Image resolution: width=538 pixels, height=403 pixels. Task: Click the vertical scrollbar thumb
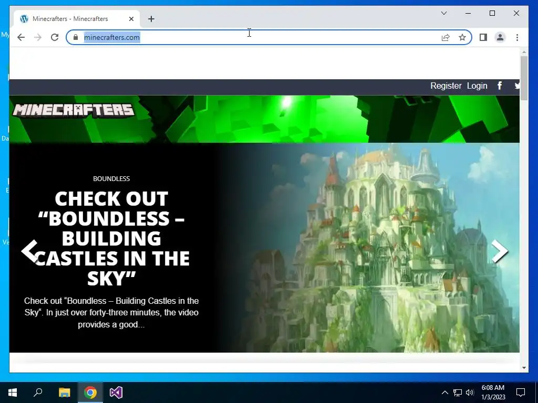524,78
